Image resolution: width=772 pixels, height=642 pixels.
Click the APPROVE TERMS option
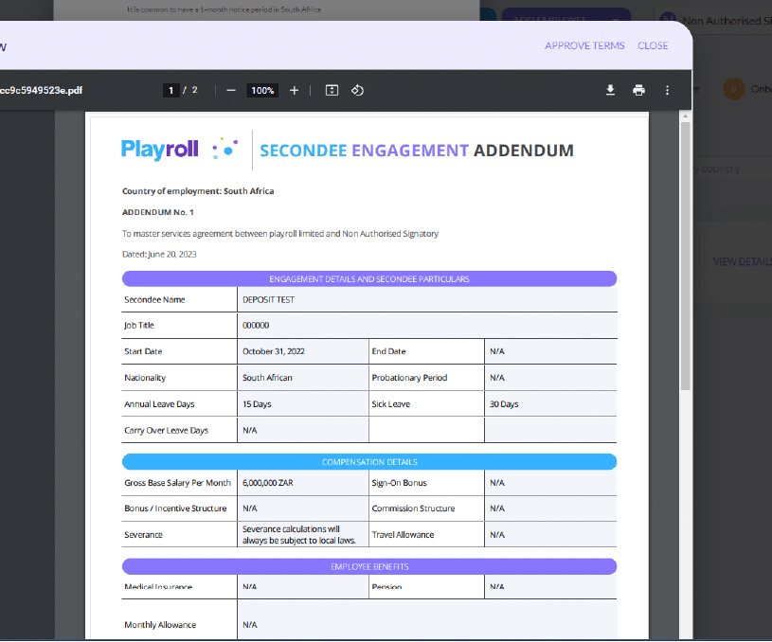[x=584, y=45]
